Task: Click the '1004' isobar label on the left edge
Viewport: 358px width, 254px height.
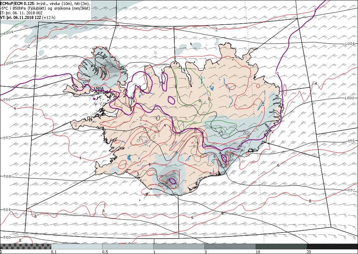Action: tap(9, 32)
